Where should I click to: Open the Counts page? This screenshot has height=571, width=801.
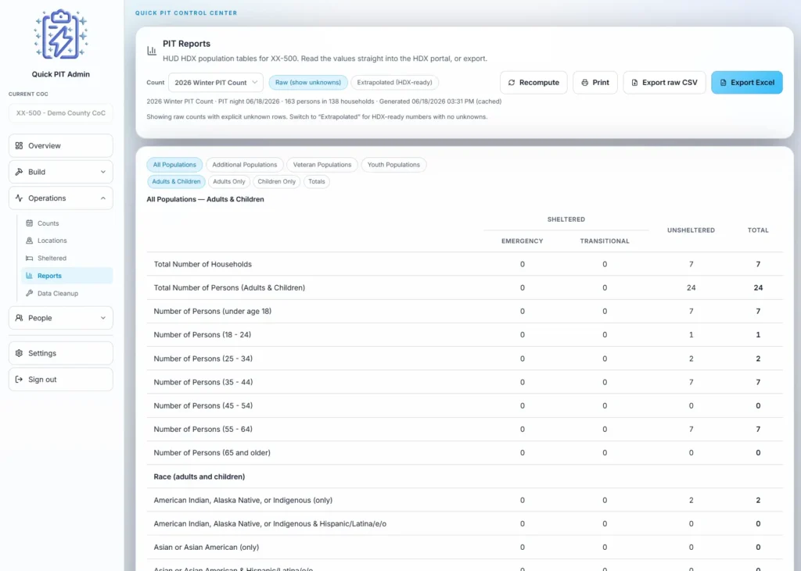click(x=67, y=223)
